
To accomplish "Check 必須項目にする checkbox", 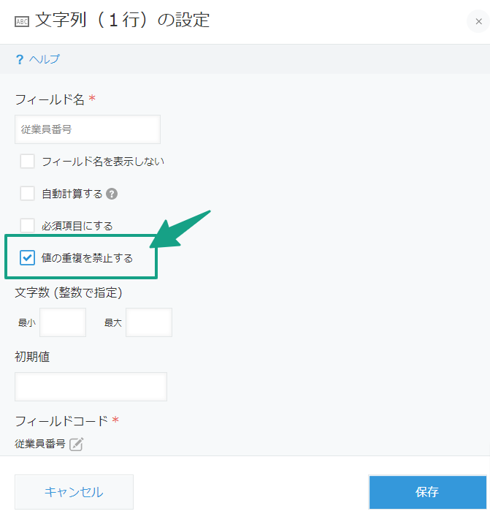I will click(27, 226).
